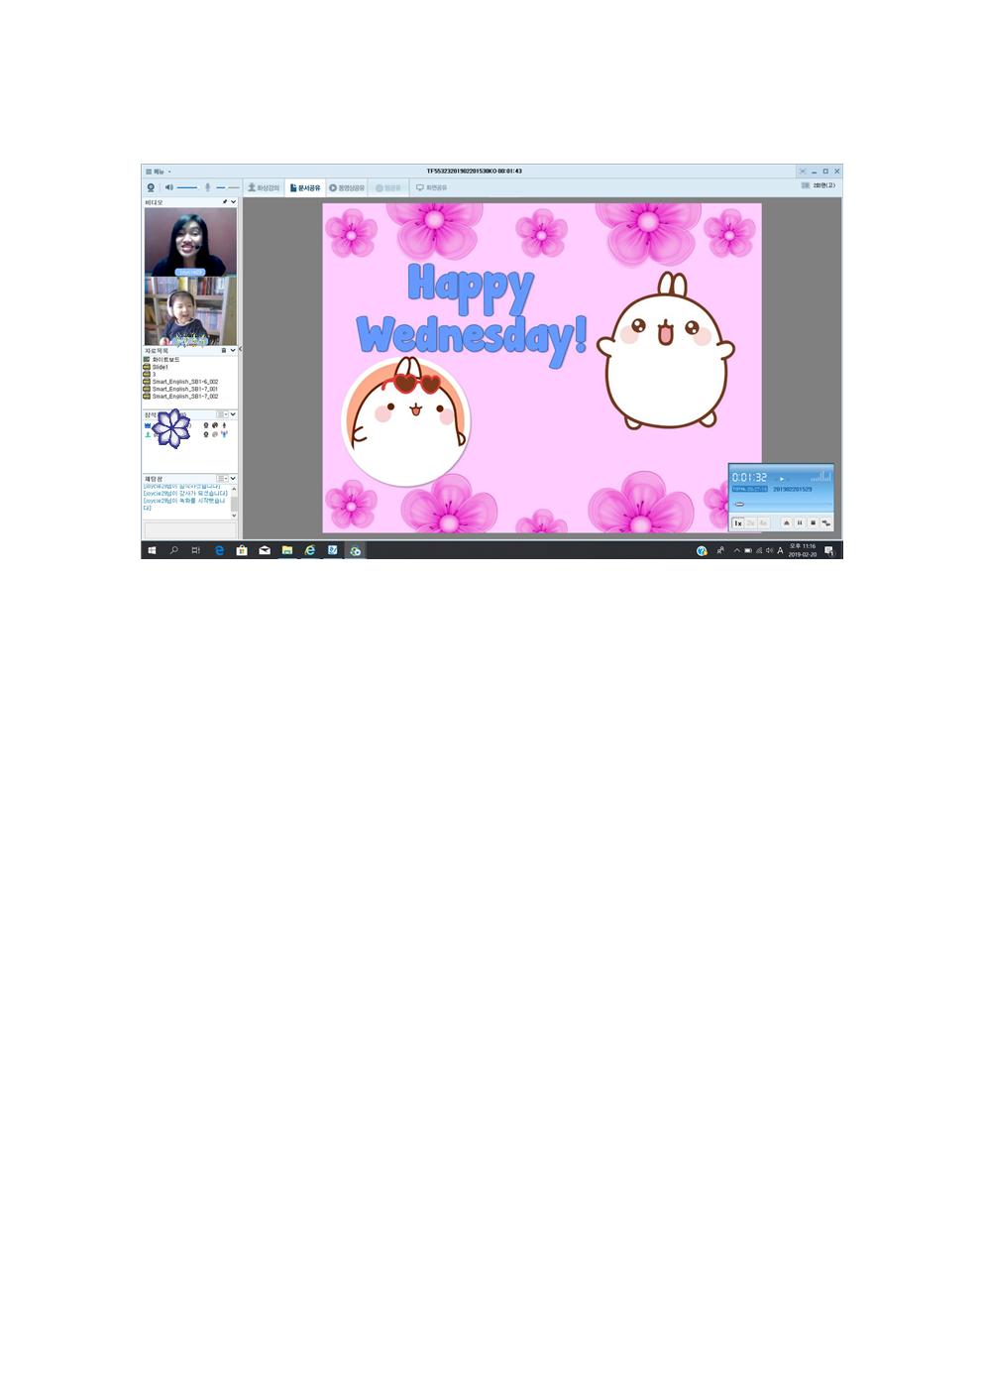983x1391 pixels.
Task: Open File Explorer from the taskbar
Action: pyautogui.click(x=287, y=550)
